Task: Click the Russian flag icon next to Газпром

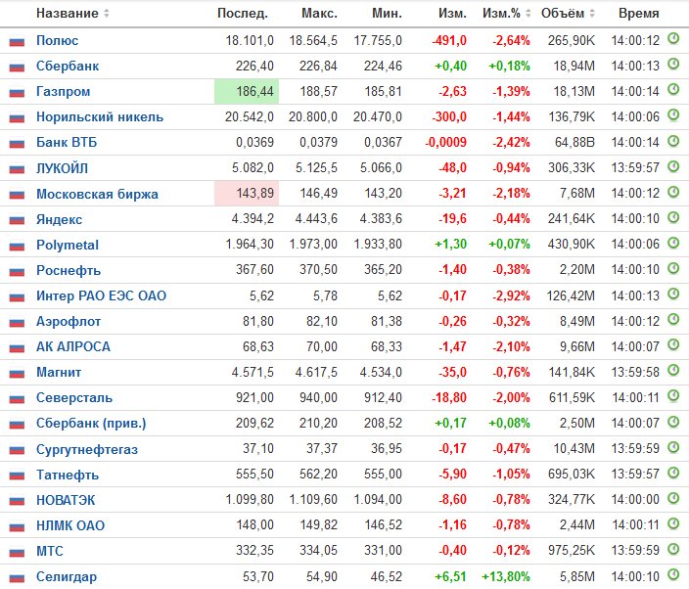Action: [17, 93]
